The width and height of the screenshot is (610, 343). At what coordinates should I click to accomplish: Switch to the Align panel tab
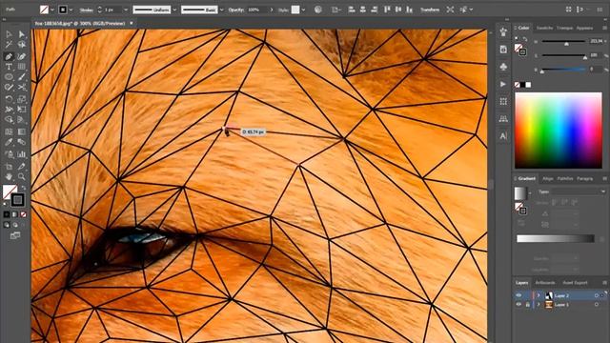548,179
